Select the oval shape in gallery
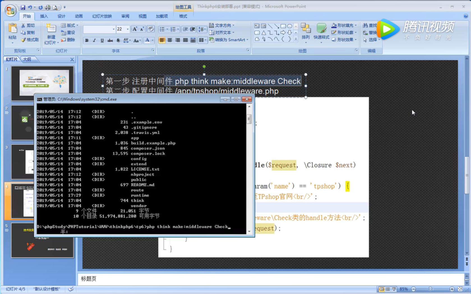471x294 pixels. click(290, 26)
